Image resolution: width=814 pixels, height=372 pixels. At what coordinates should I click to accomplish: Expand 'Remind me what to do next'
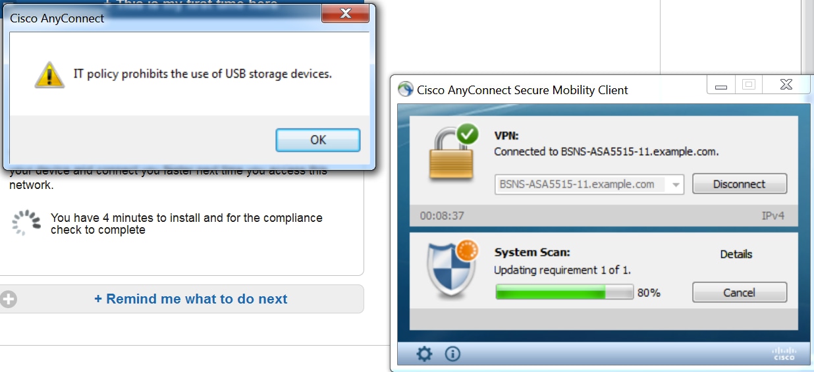pyautogui.click(x=191, y=299)
